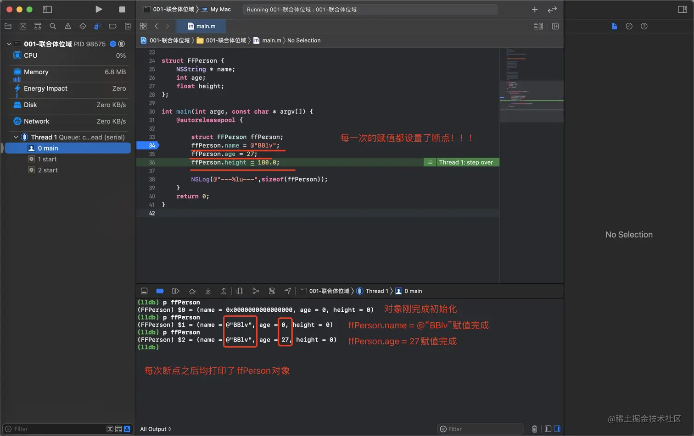The image size is (694, 436).
Task: Clear the console with trash icon
Action: (534, 429)
